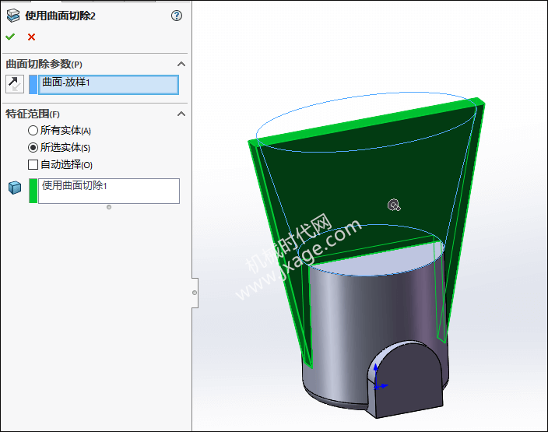Click the 特征范围(F) section header label
This screenshot has width=548, height=432.
33,114
